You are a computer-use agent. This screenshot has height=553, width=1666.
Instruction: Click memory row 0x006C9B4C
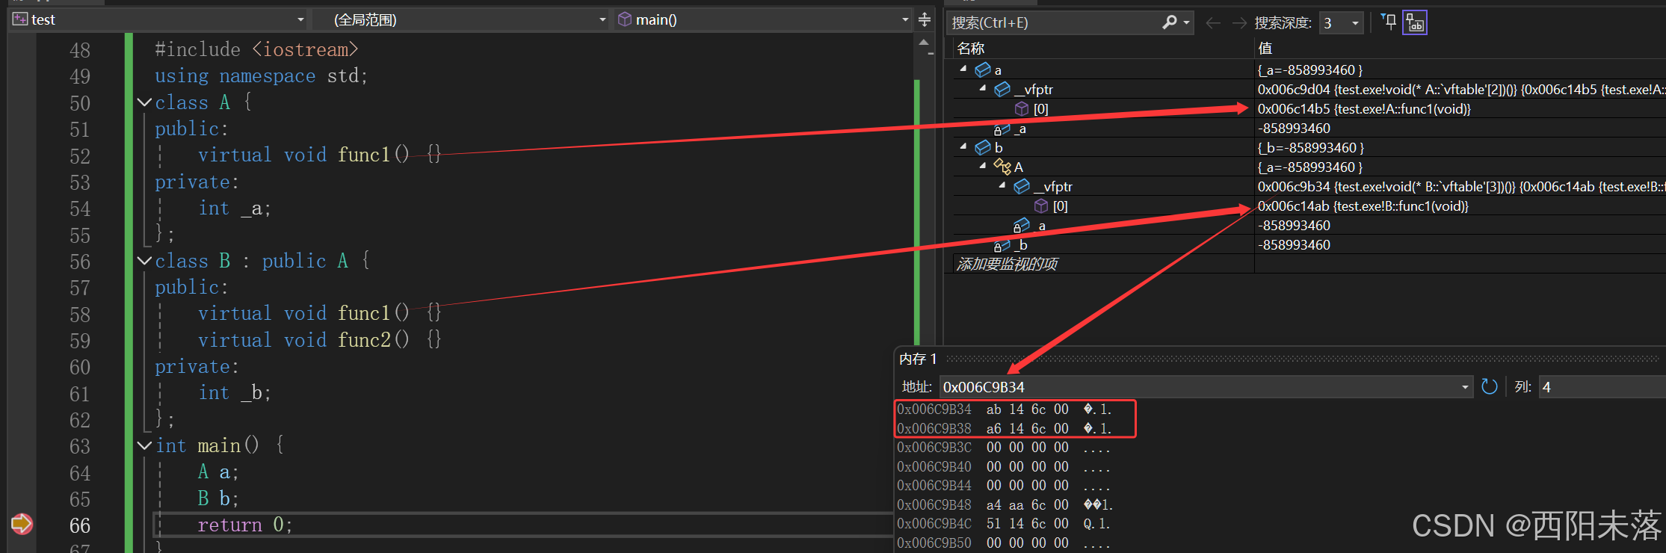(x=1004, y=524)
